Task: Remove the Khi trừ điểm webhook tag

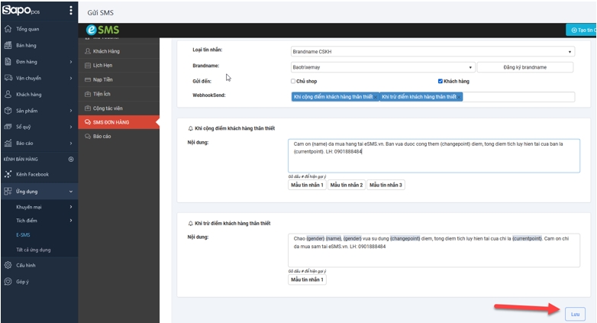Action: click(x=459, y=97)
